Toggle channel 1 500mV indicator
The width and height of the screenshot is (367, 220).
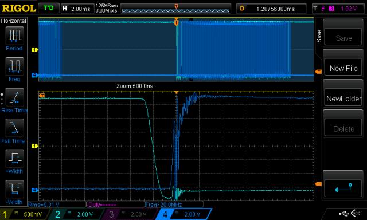click(25, 214)
